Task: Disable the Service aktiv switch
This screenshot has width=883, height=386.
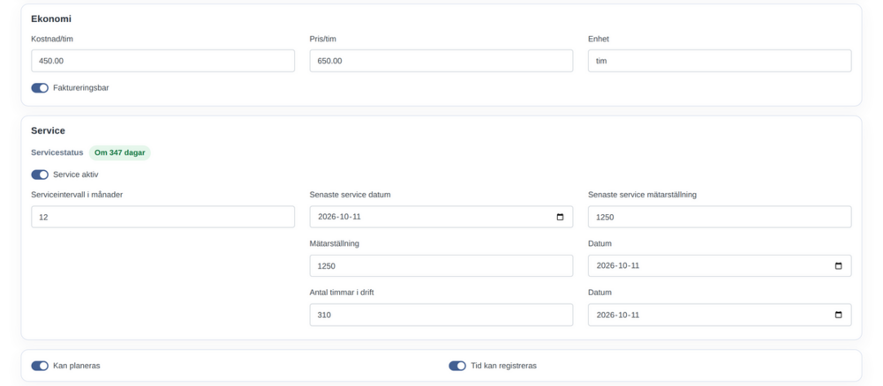Action: click(40, 174)
